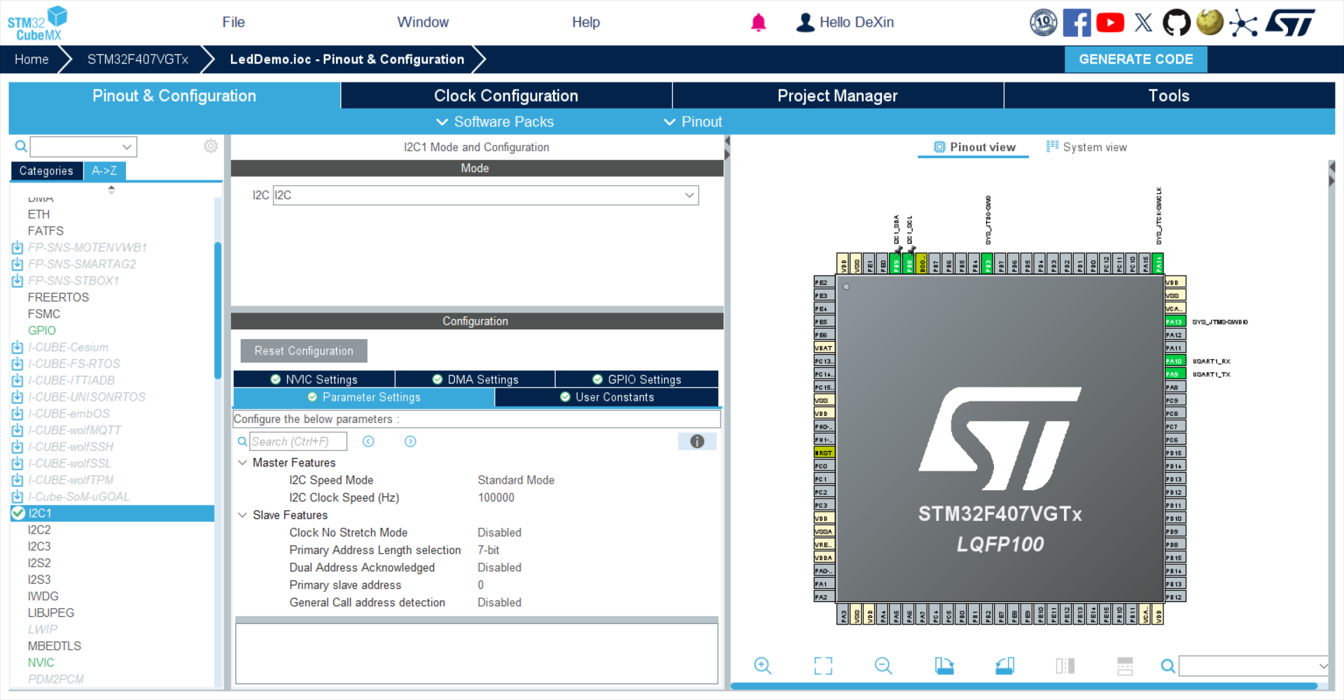
Task: Open the X (Twitter) link icon
Action: coord(1143,22)
